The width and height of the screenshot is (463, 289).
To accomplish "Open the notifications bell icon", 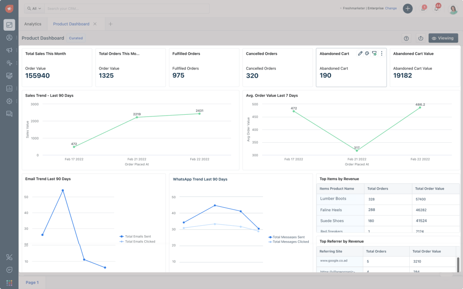I will (x=436, y=9).
